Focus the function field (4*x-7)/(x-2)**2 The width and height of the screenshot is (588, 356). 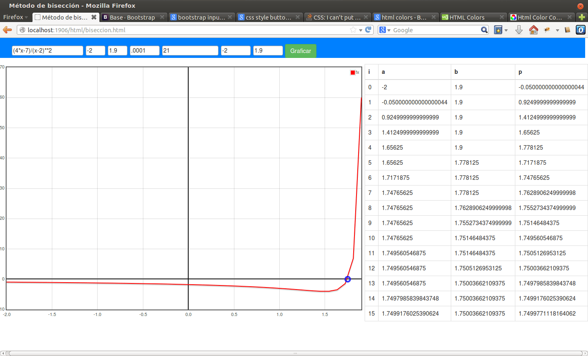(47, 51)
